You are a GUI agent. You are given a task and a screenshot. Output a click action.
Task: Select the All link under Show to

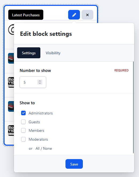click(38, 148)
